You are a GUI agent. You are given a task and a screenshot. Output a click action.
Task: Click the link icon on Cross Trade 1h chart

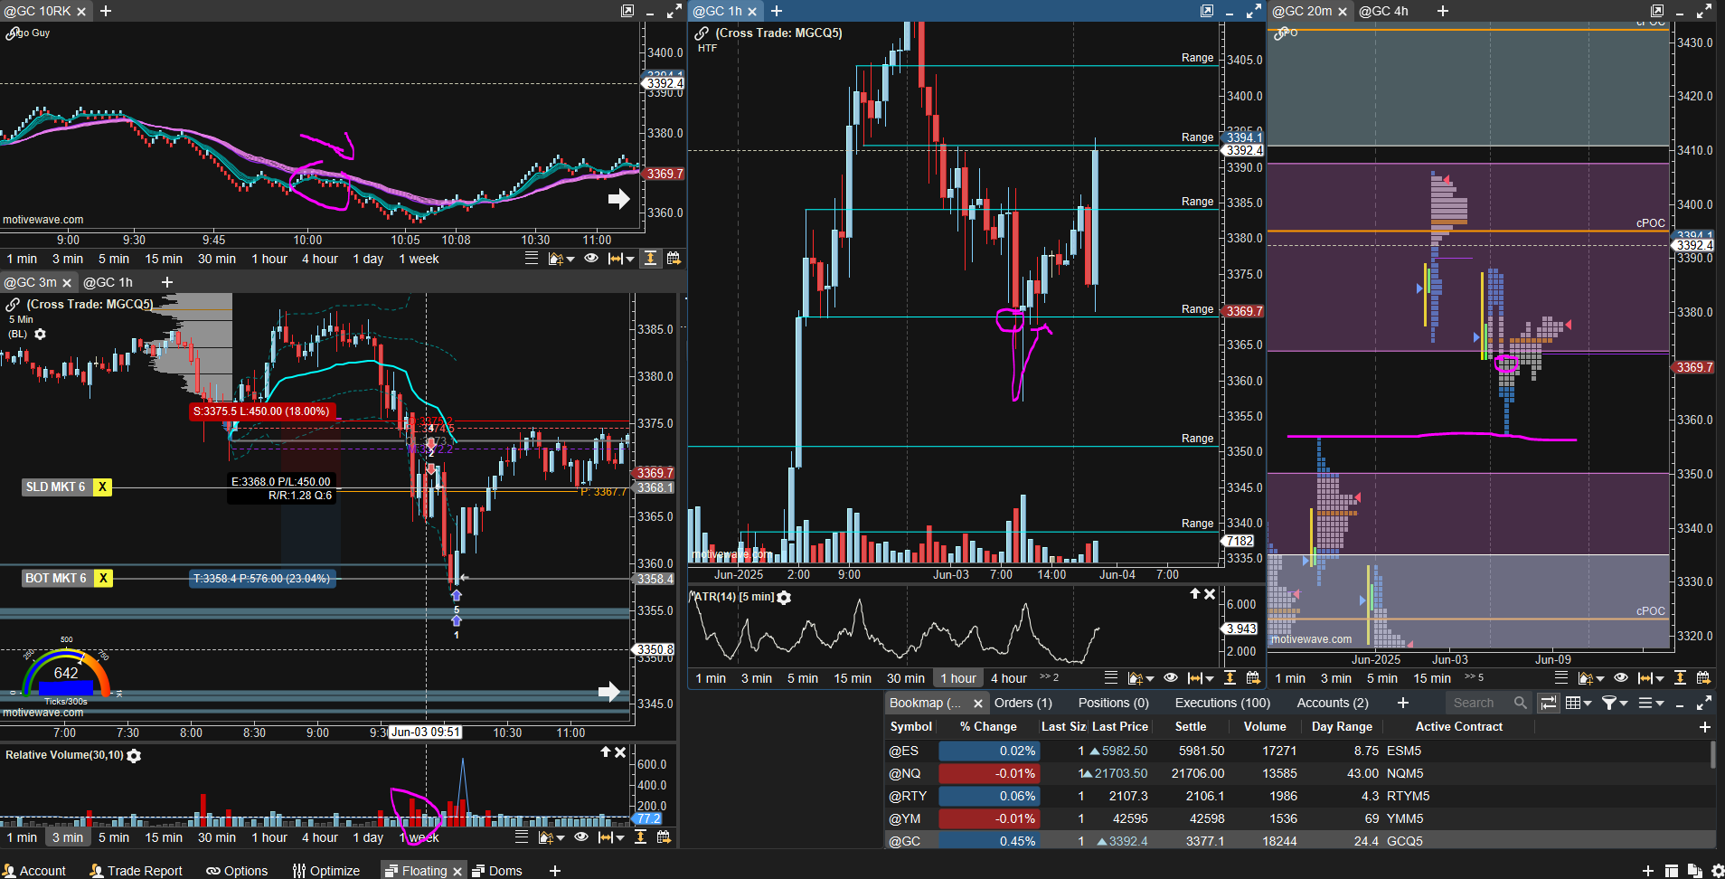[x=702, y=33]
